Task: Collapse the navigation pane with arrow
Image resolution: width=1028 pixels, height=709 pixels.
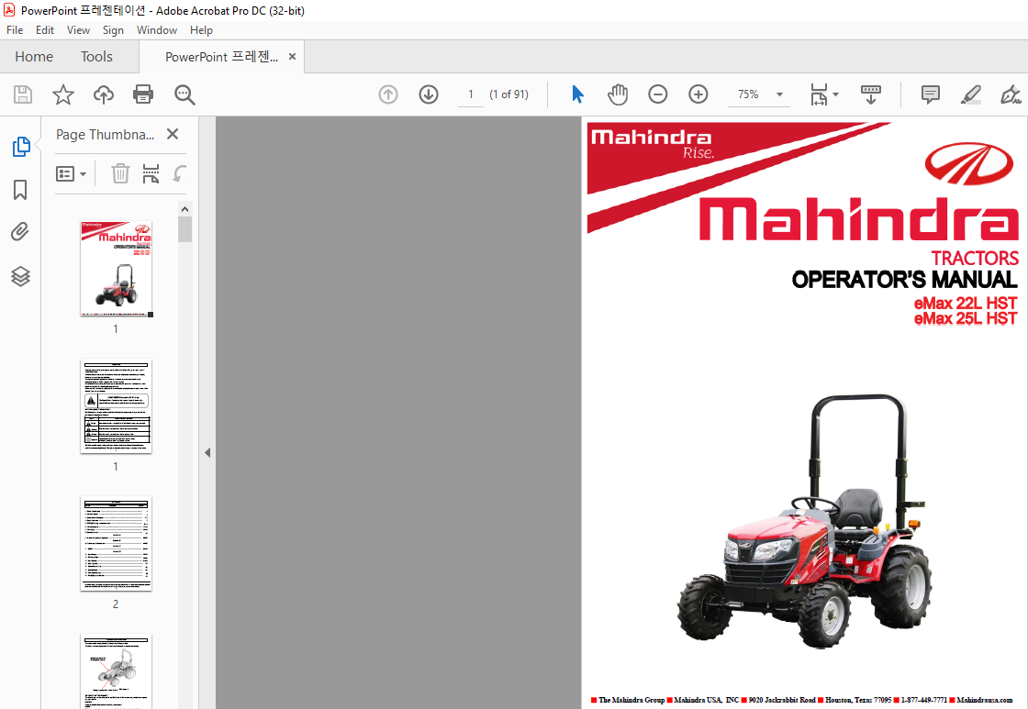Action: point(207,452)
